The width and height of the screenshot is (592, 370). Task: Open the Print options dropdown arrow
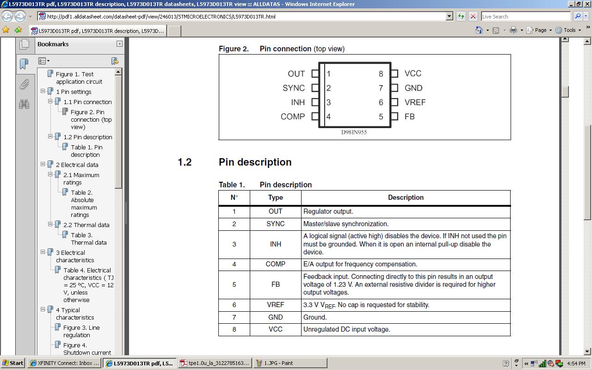[x=521, y=31]
